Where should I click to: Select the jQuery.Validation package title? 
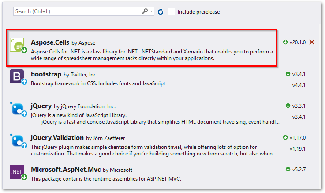pyautogui.click(x=57, y=138)
